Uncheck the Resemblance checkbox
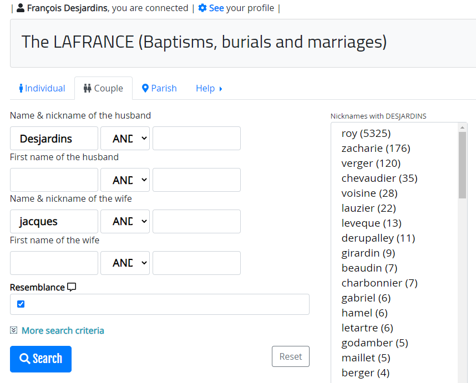476x383 pixels. tap(21, 304)
